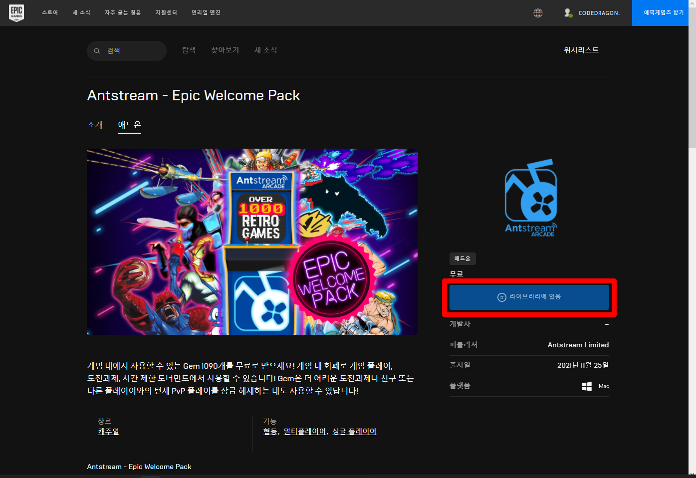Click the 애드온 tag badge
Image resolution: width=696 pixels, height=478 pixels.
click(463, 258)
